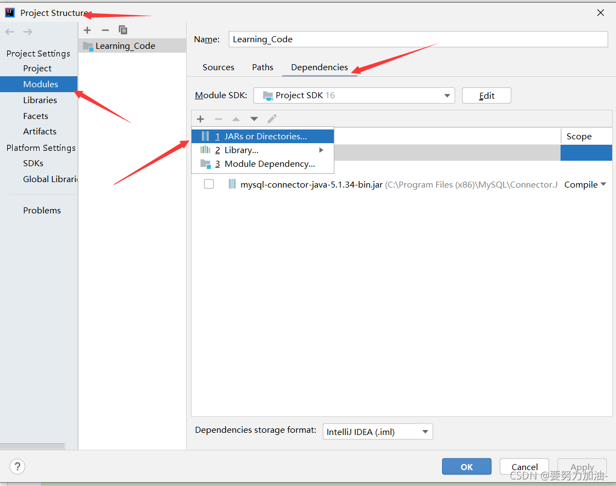Image resolution: width=616 pixels, height=486 pixels.
Task: Choose Library menu entry
Action: pos(262,150)
